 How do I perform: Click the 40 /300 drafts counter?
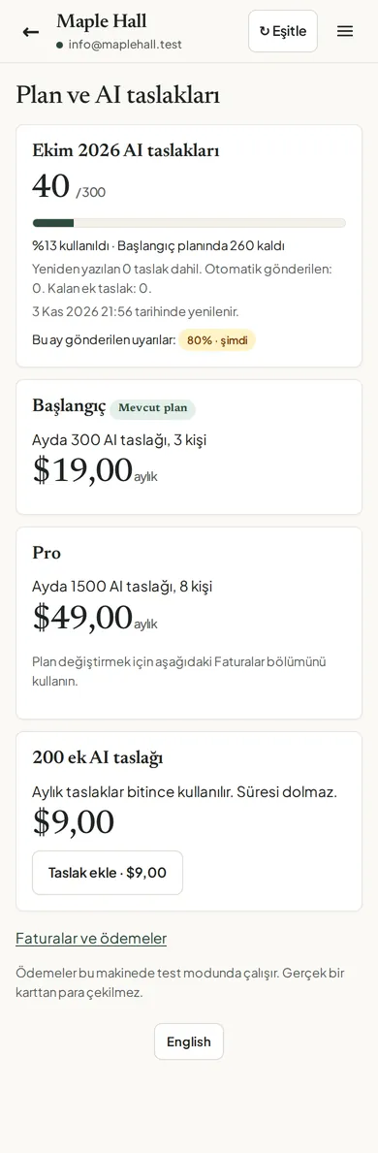click(69, 186)
